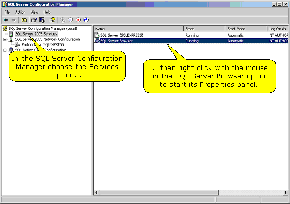Open the File menu
Screen dimensions: 290x204
(x=7, y=12)
